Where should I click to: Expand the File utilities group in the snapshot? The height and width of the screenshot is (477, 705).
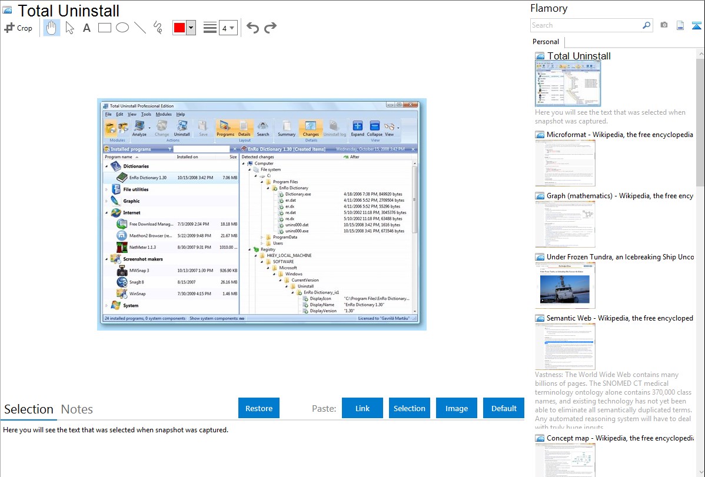(107, 190)
